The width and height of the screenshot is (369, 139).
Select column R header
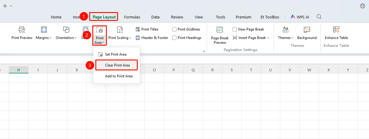click(x=212, y=70)
